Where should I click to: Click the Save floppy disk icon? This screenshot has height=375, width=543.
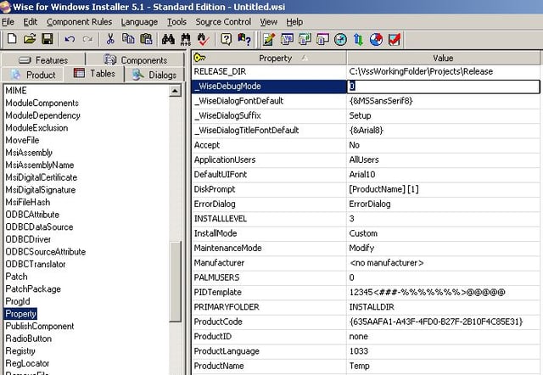pos(48,38)
